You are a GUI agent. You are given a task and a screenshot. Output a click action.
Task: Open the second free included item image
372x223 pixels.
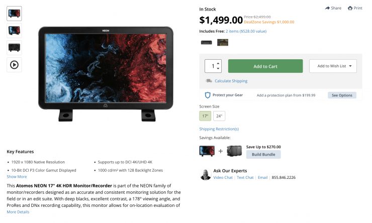[x=223, y=42]
